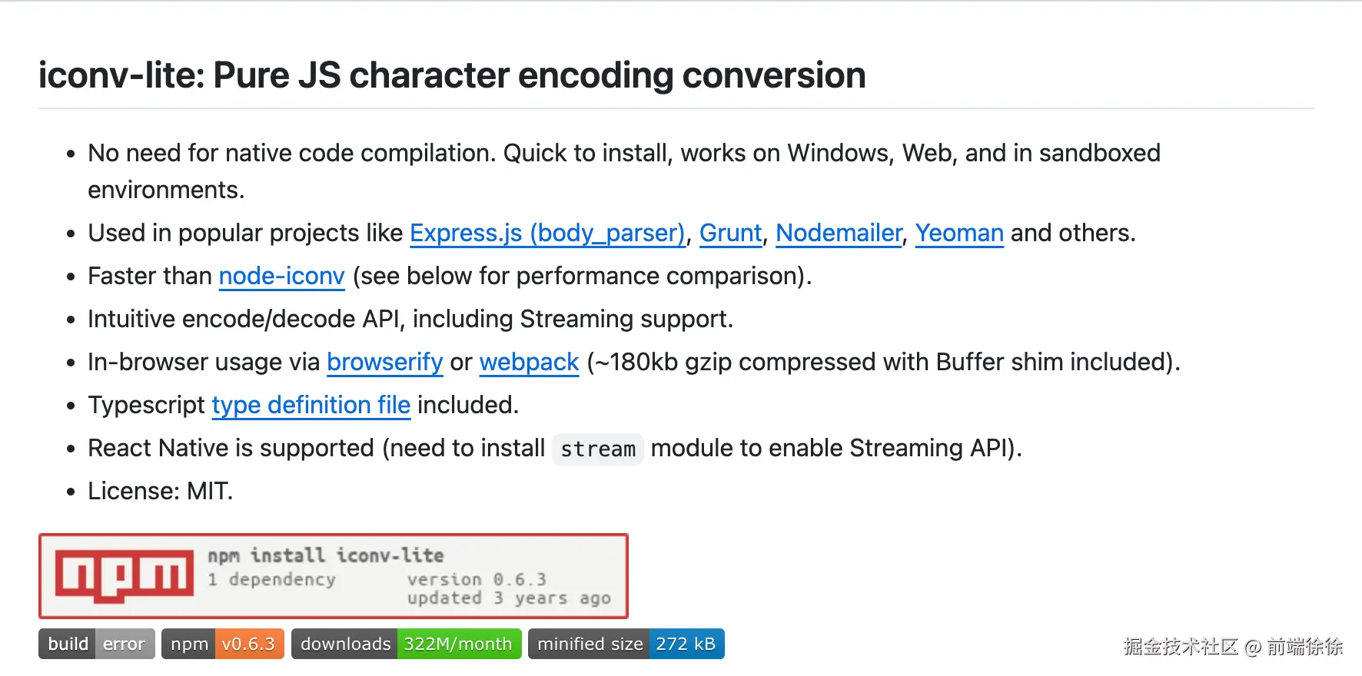Visit the Yeoman project link
The image size is (1362, 676).
click(958, 233)
